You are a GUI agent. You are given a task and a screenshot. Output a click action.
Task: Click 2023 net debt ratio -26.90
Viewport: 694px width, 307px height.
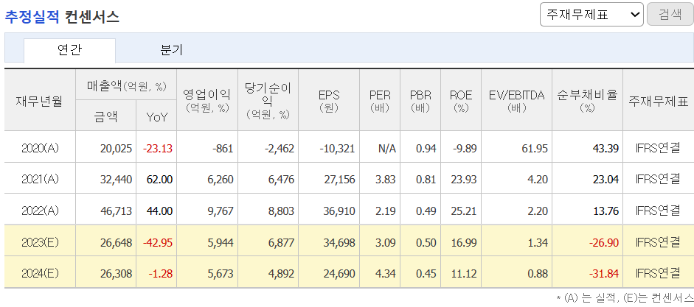tap(604, 242)
